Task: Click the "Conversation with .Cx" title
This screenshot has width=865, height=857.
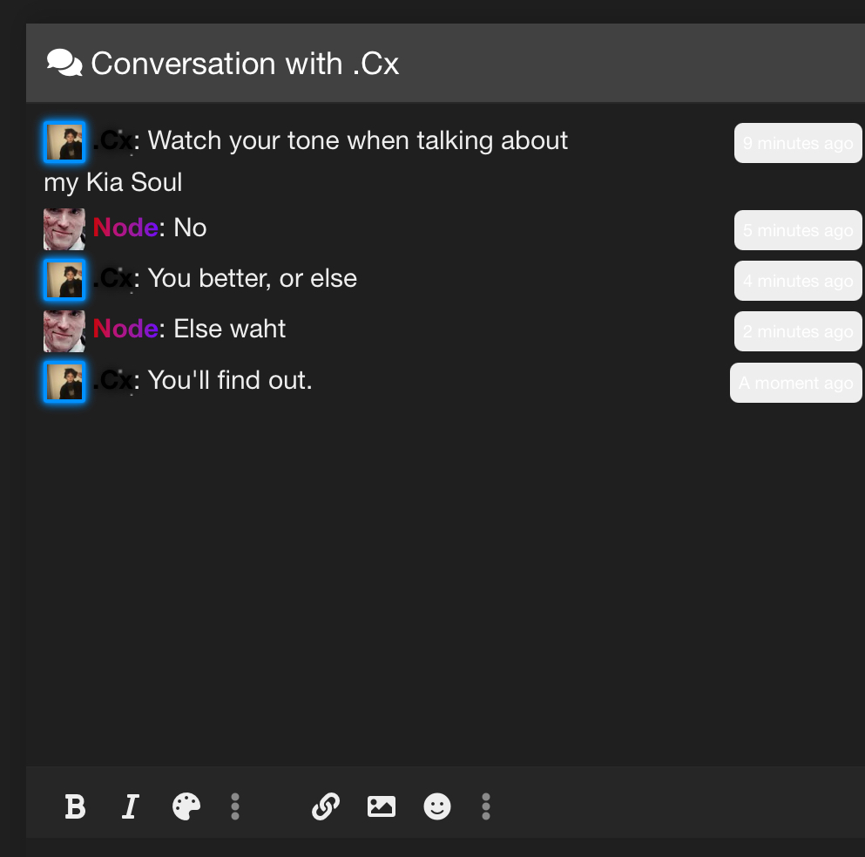Action: tap(245, 64)
